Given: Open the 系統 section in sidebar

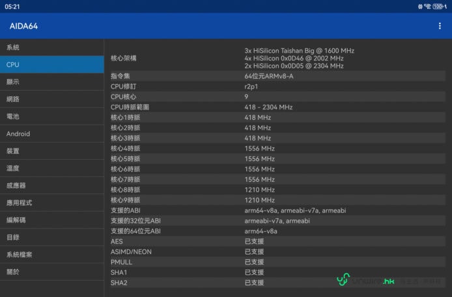Looking at the screenshot, I should 52,48.
